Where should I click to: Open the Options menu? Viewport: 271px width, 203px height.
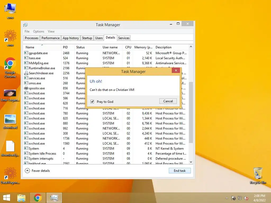click(x=39, y=31)
